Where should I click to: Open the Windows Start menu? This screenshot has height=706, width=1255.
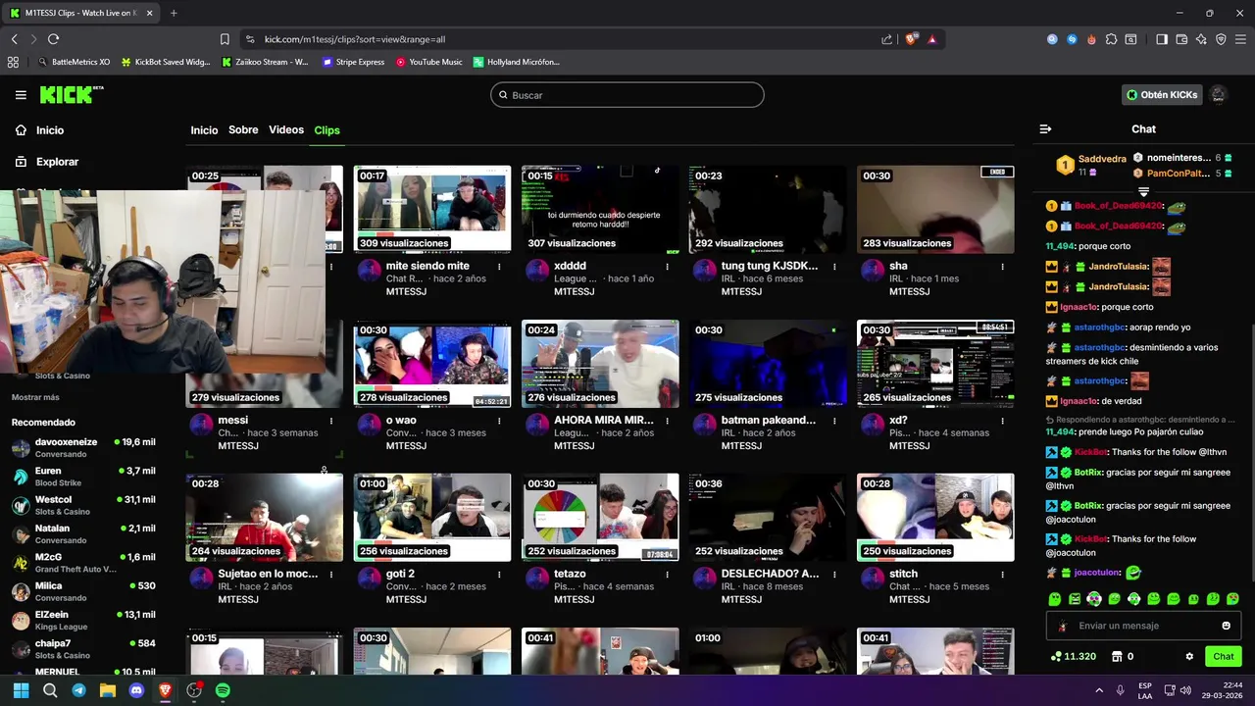pyautogui.click(x=22, y=690)
